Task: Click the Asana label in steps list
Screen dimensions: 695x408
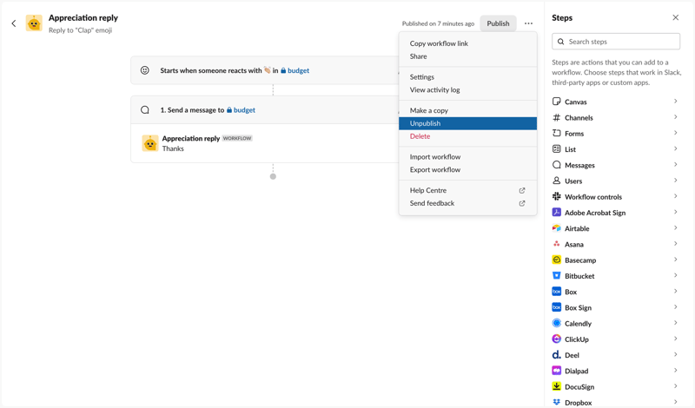Action: 574,245
